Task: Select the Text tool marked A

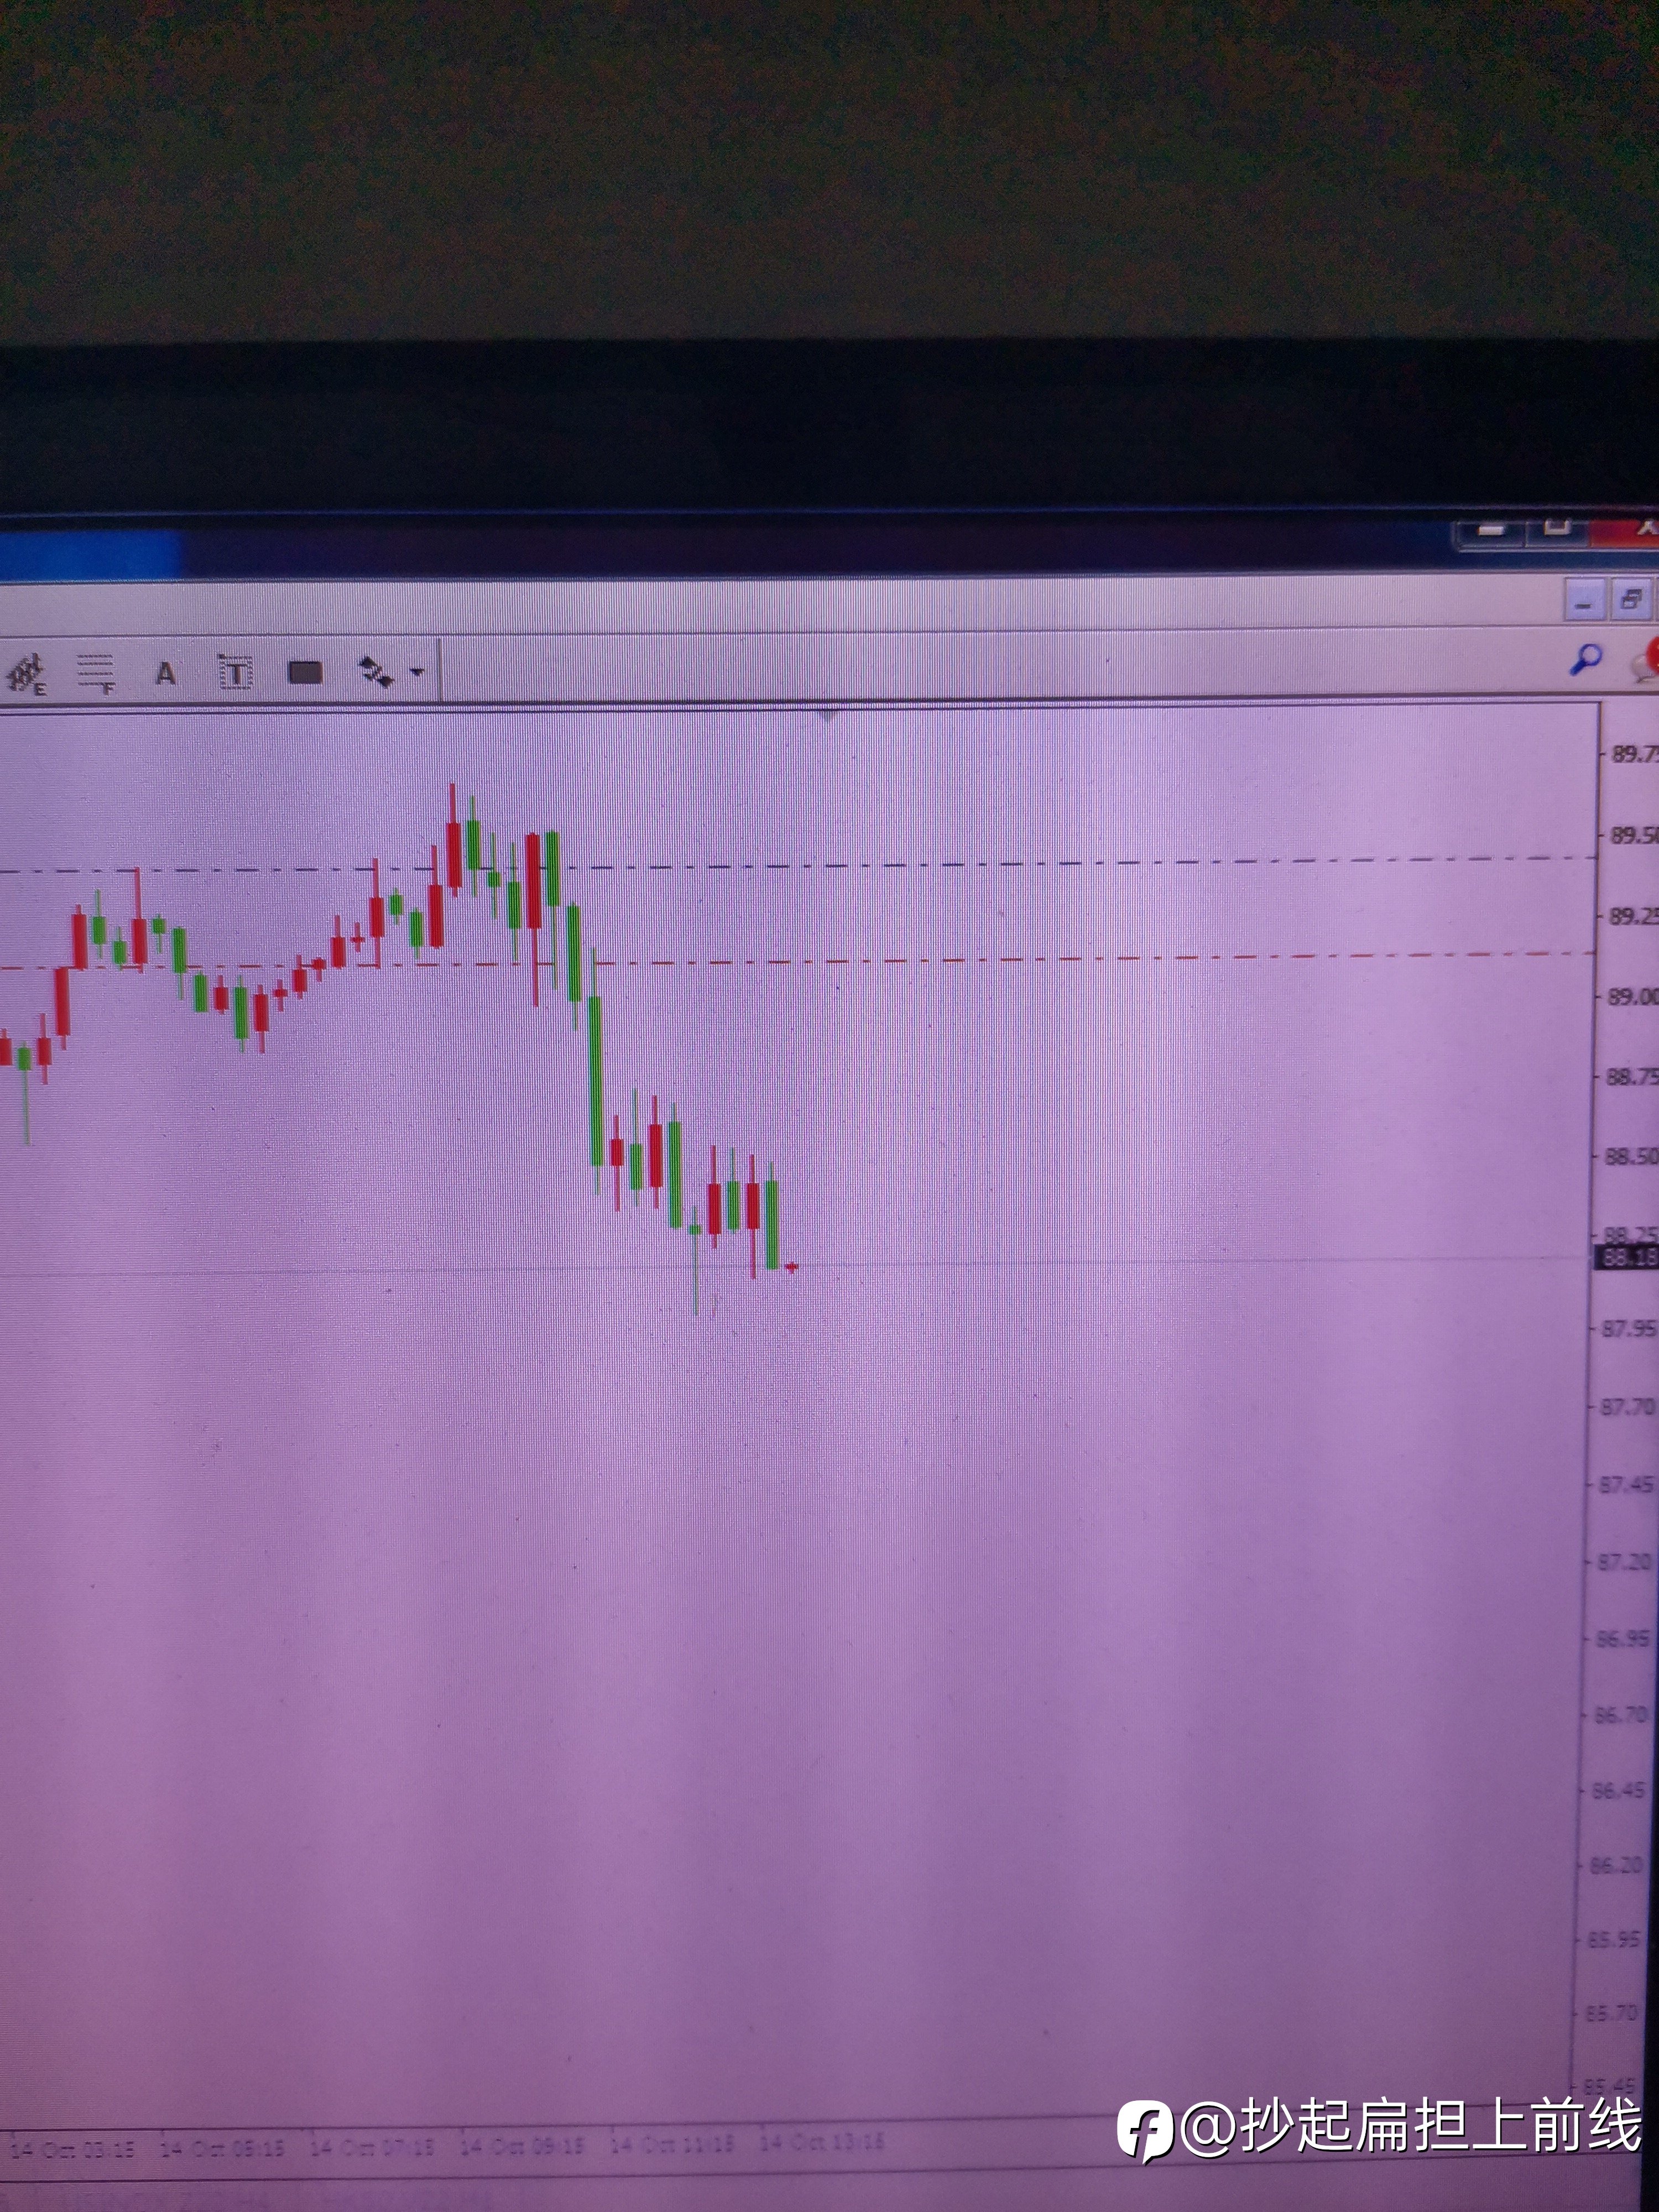Action: coord(166,674)
